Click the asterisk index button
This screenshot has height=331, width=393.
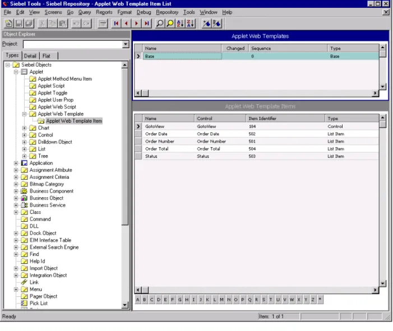tap(320, 300)
